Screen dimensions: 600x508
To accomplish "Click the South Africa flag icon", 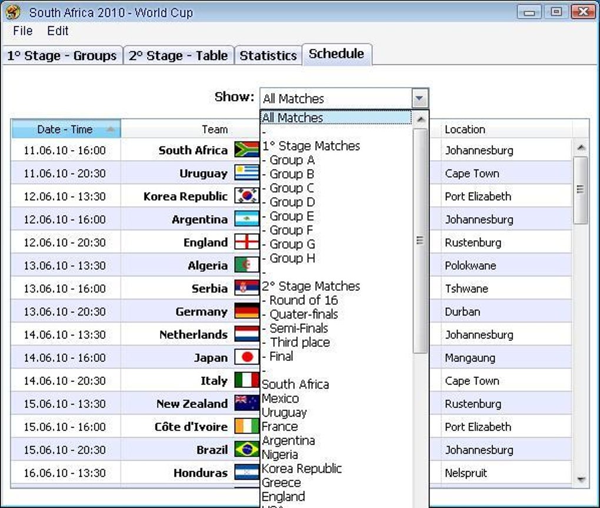I will point(247,150).
